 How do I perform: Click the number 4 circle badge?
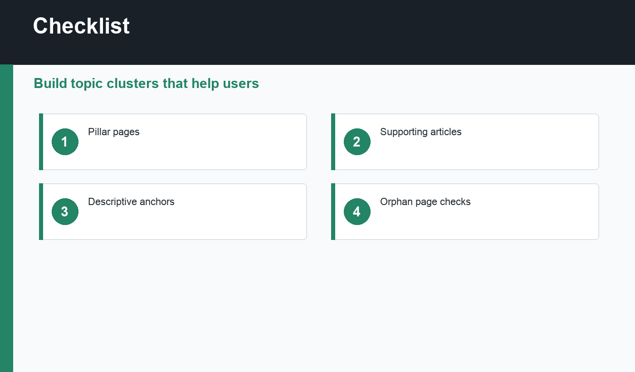(x=357, y=211)
